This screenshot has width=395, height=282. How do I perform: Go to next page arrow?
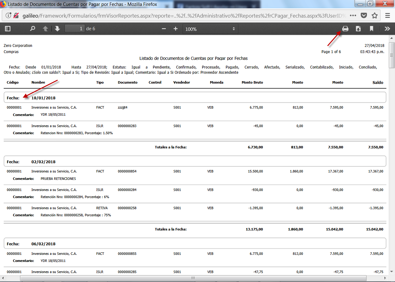click(57, 29)
